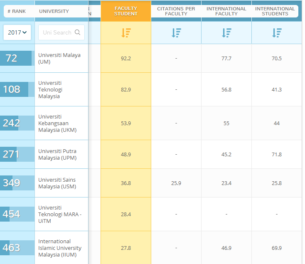Viewport: 305px width, 264px height.
Task: Open Universiti Putra Malaysia (UPM) link
Action: tap(57, 155)
